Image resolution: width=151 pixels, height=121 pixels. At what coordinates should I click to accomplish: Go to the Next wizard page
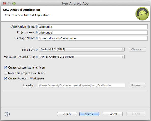click(x=89, y=114)
